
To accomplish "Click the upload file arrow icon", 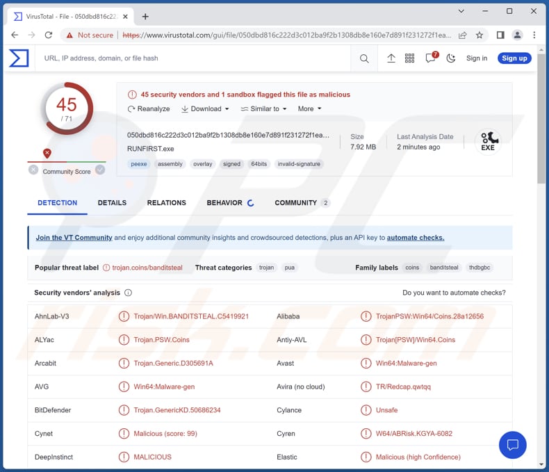I will click(x=391, y=58).
